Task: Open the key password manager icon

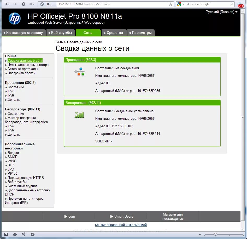Action: (32, 4)
